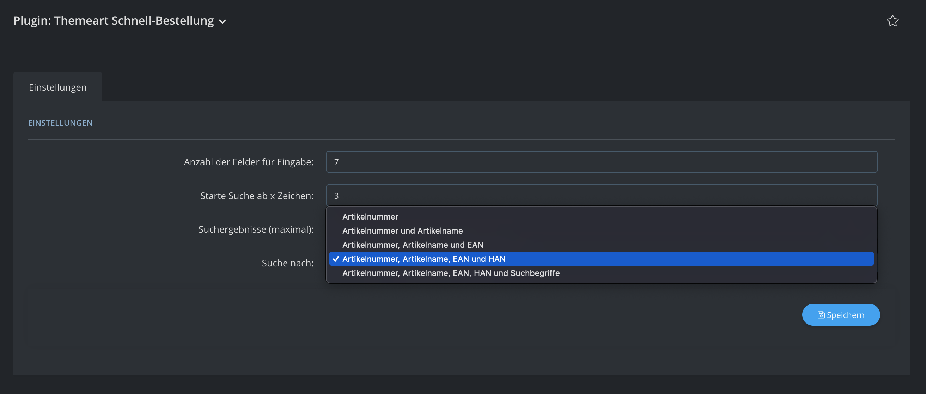Click the Speichern button
Screen dimensions: 926x394
pyautogui.click(x=841, y=315)
